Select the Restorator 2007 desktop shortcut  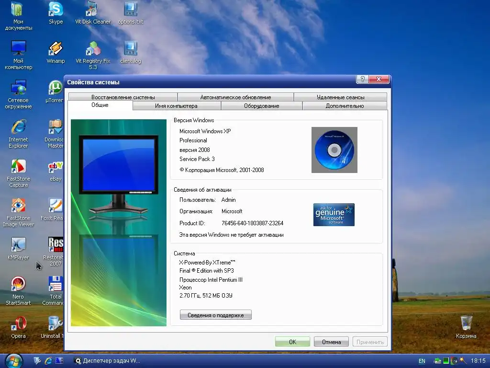[54, 252]
